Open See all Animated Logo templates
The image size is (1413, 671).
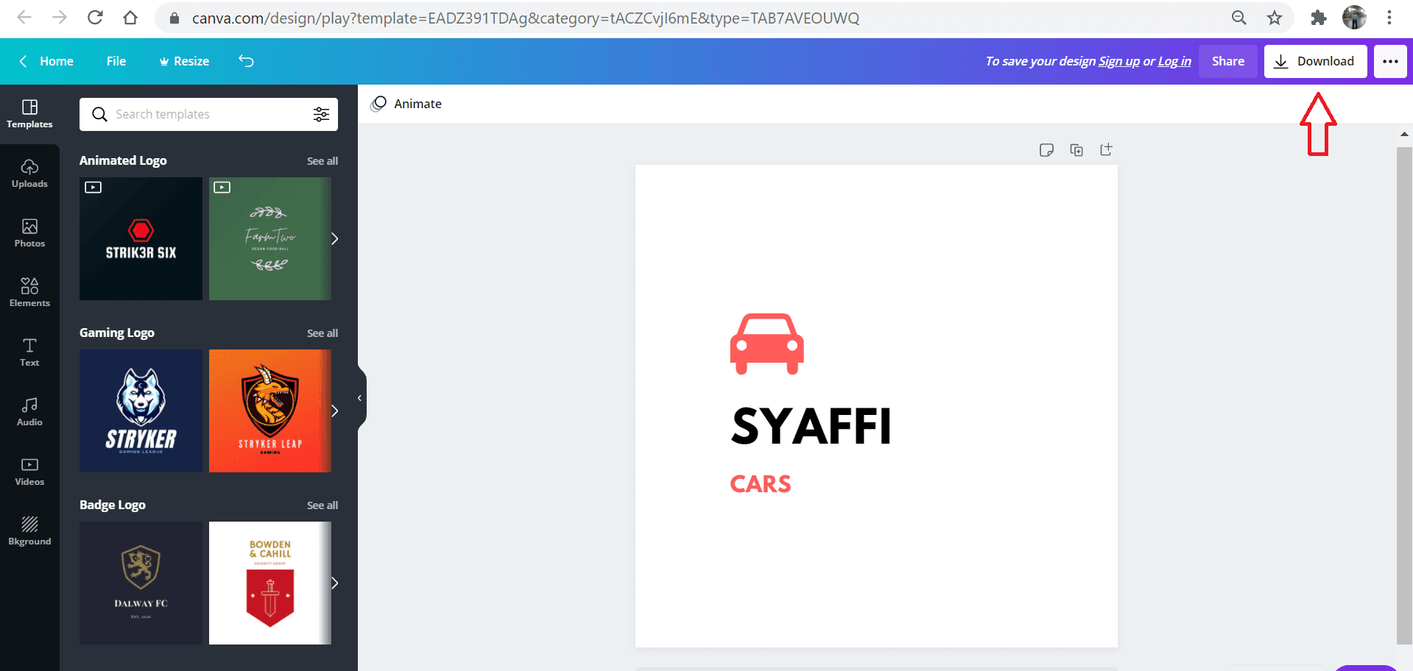(322, 160)
